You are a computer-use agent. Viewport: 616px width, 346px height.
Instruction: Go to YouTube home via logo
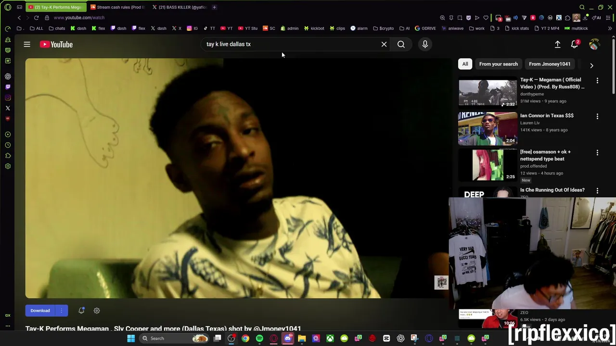(56, 44)
